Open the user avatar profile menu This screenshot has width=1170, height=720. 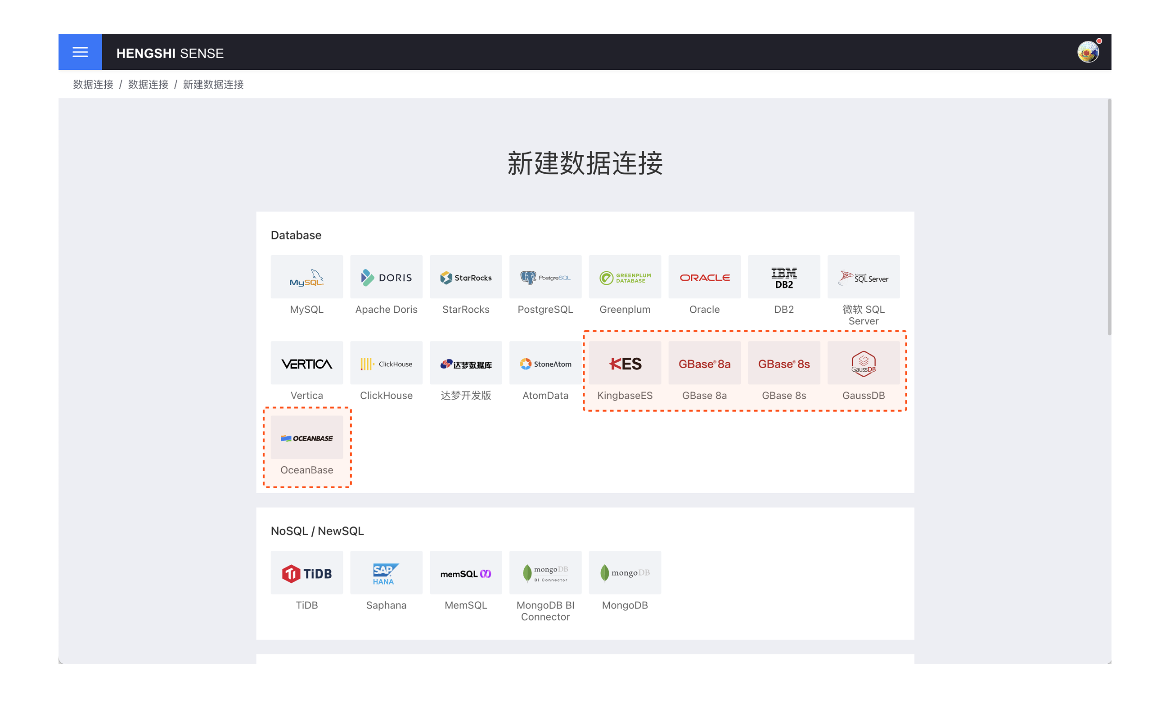pos(1088,52)
